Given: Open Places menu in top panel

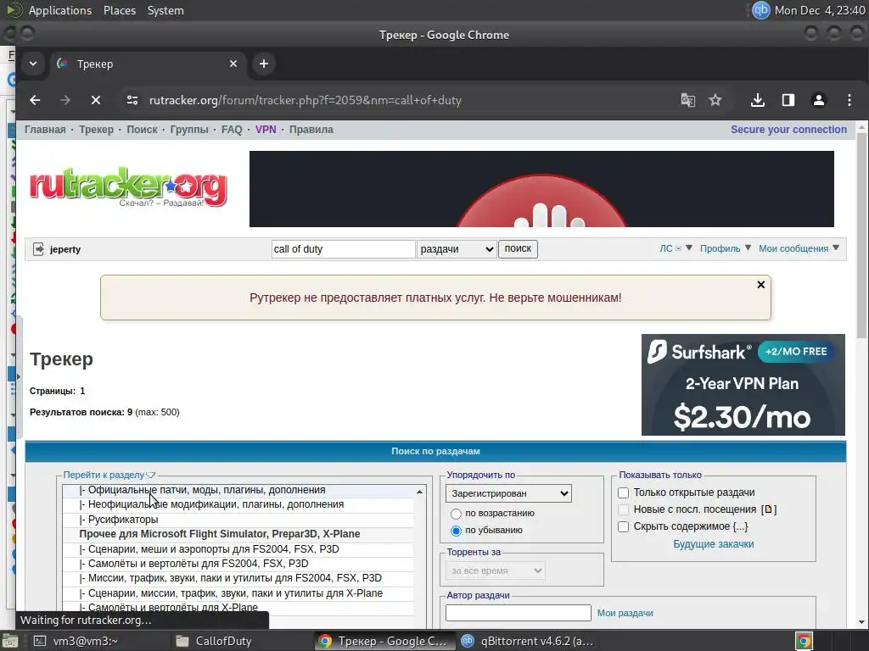Looking at the screenshot, I should coord(119,10).
